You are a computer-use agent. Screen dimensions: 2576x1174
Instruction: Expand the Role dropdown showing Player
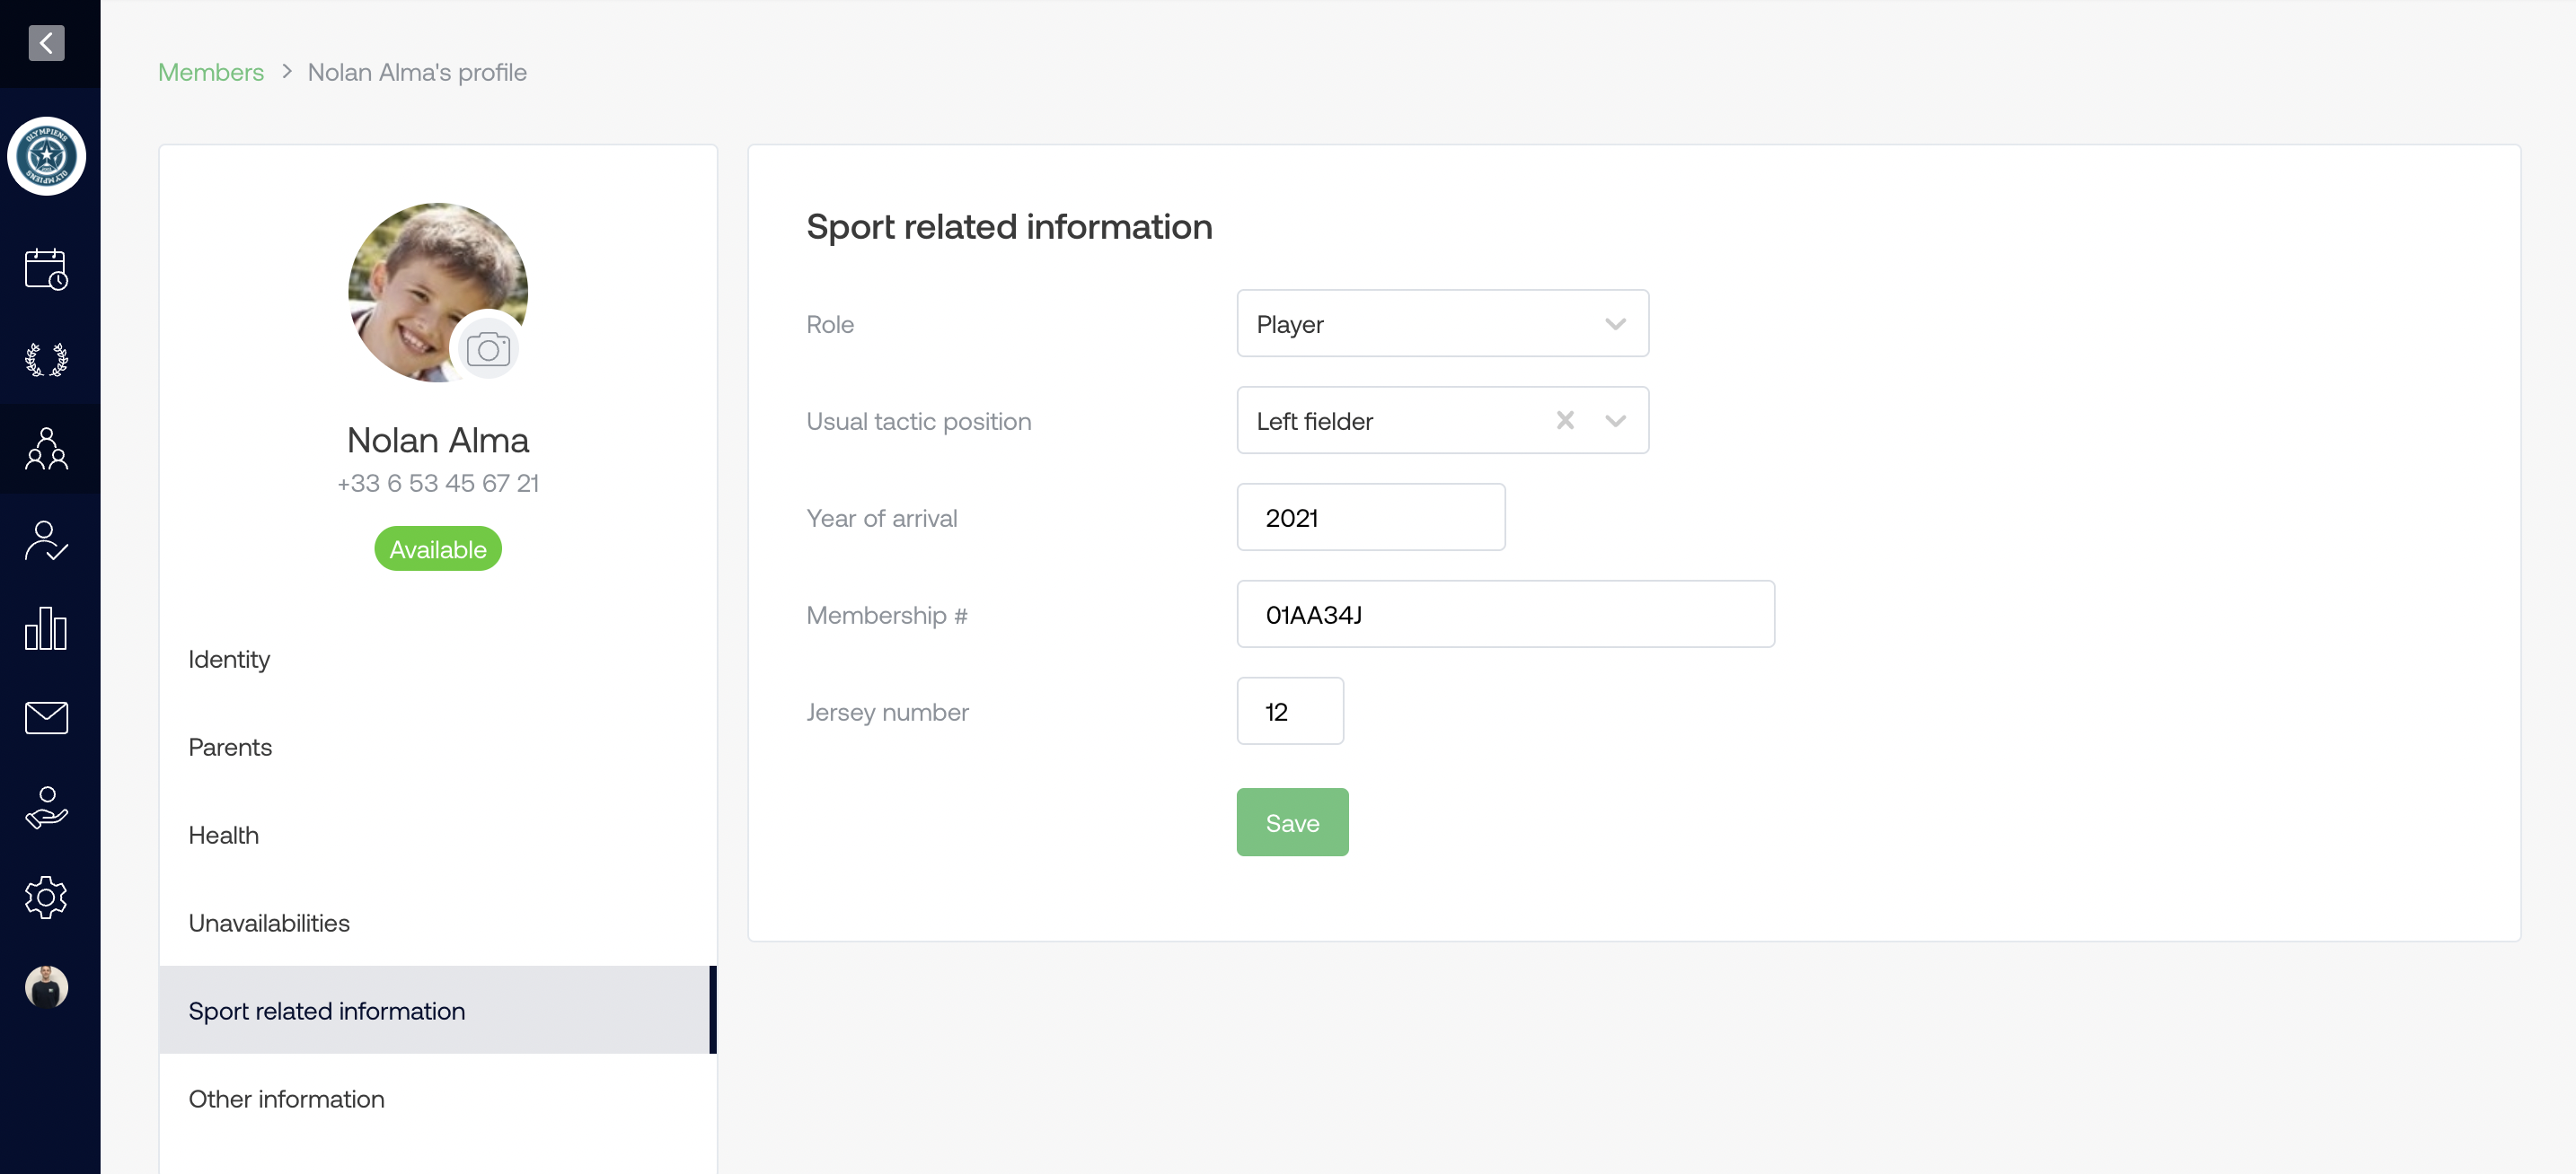1442,324
